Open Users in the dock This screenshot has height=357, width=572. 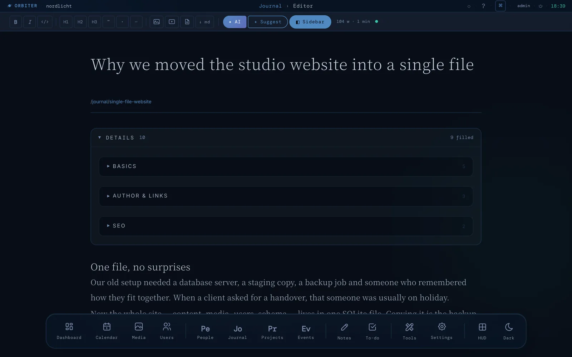coord(167,331)
